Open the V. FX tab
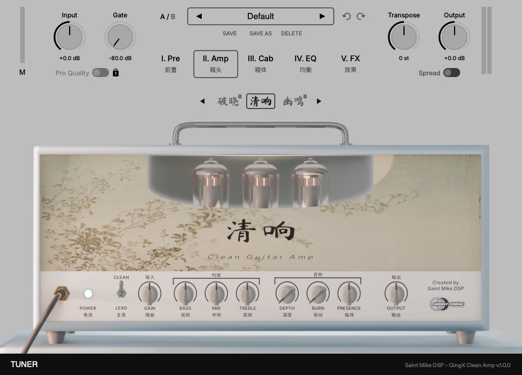522x375 pixels. point(350,64)
